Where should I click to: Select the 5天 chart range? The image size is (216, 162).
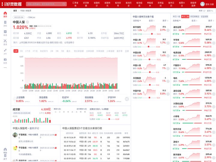21,51
